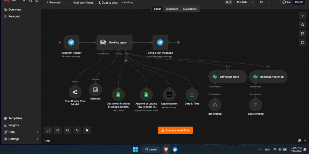Select the guest embed node
Screen dimensions: 309x154
pyautogui.click(x=256, y=105)
